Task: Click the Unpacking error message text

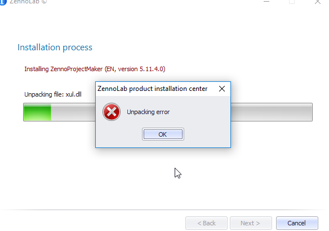Action: (x=148, y=112)
